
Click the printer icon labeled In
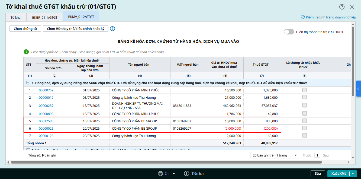click(x=160, y=174)
